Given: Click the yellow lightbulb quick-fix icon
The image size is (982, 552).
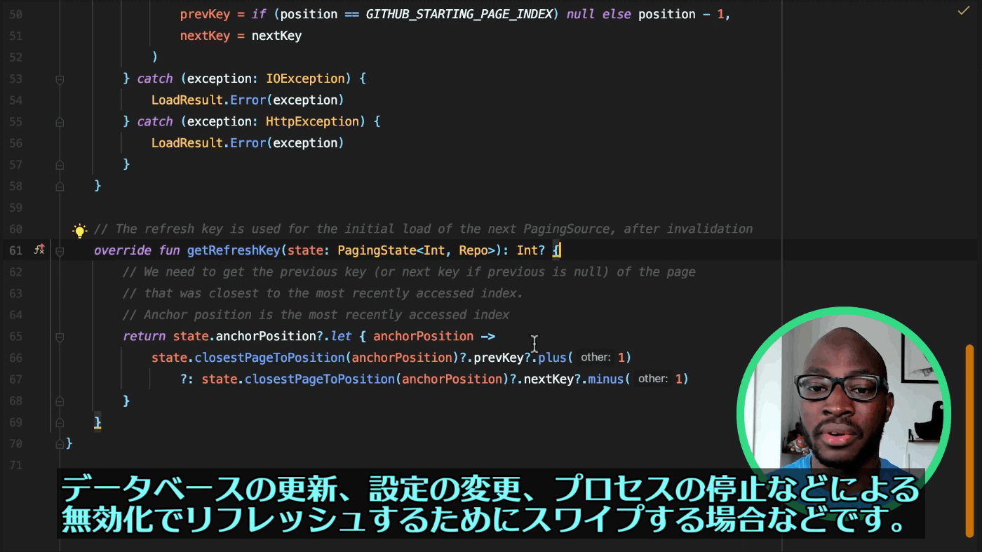Looking at the screenshot, I should [80, 230].
